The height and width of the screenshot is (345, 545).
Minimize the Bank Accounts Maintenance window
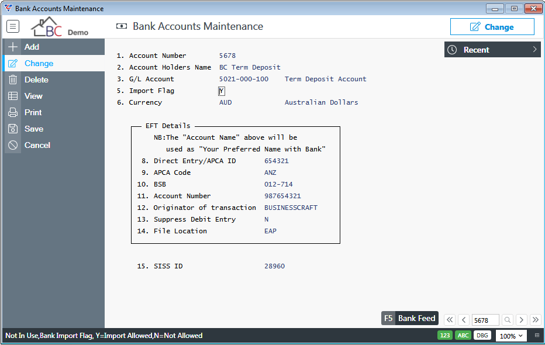click(x=495, y=8)
